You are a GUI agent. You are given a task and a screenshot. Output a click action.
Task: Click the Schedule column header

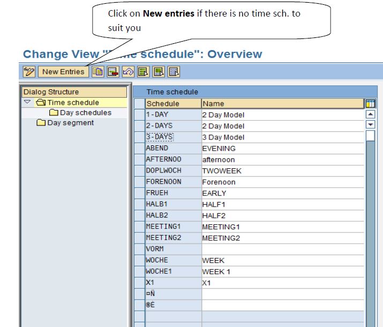(x=163, y=104)
